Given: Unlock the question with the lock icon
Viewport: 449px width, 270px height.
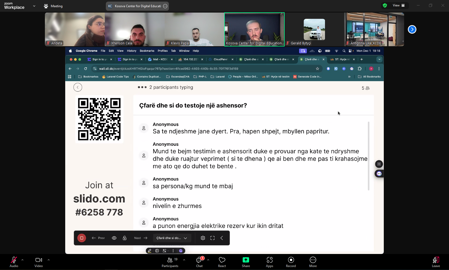Looking at the screenshot, I should 125,238.
